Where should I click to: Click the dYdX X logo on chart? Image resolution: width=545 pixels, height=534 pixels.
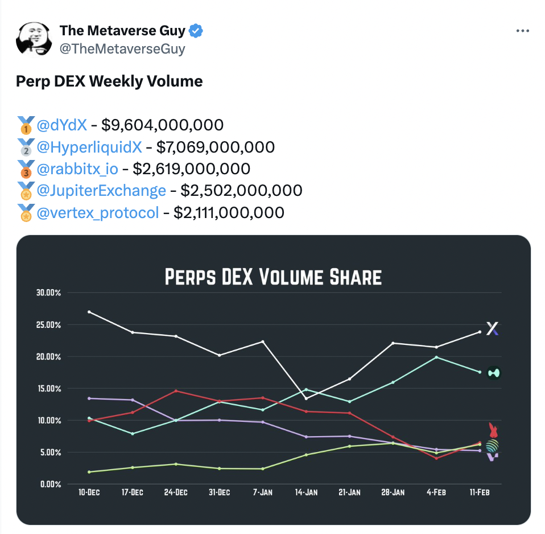click(492, 328)
